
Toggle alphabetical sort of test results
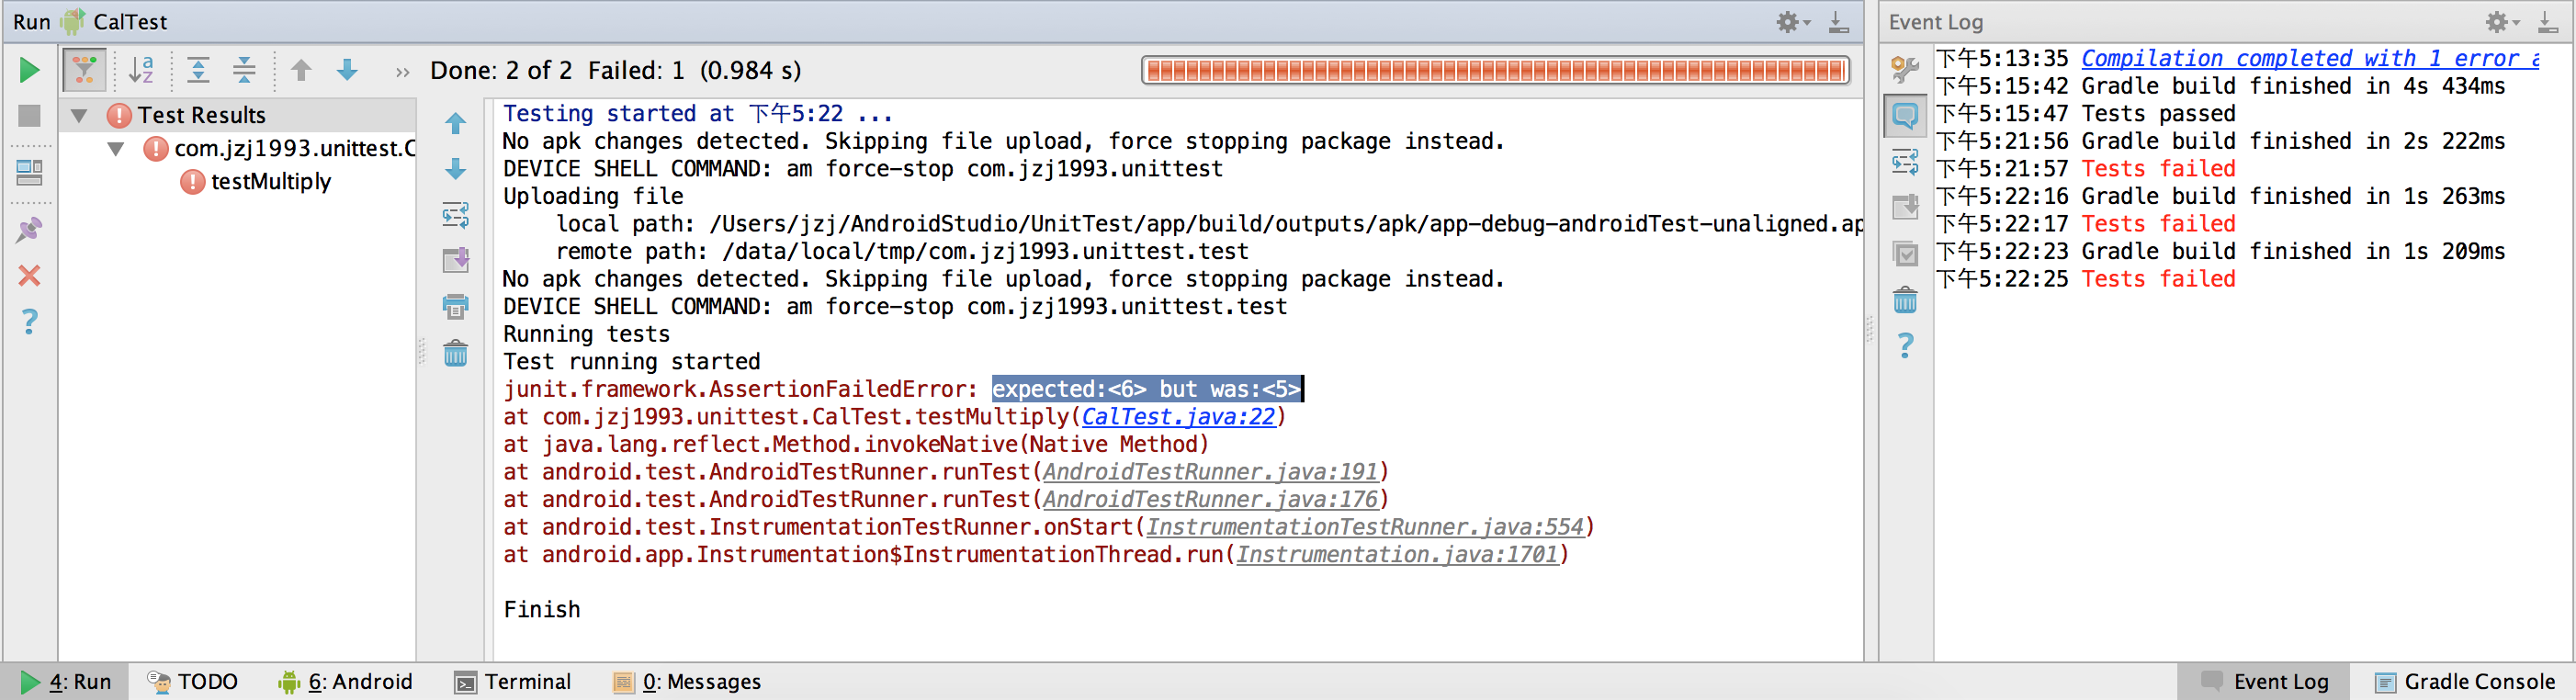tap(141, 70)
